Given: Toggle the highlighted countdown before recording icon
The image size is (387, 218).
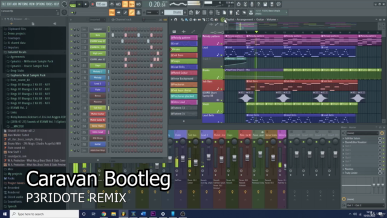Looking at the screenshot, I should [x=125, y=4].
